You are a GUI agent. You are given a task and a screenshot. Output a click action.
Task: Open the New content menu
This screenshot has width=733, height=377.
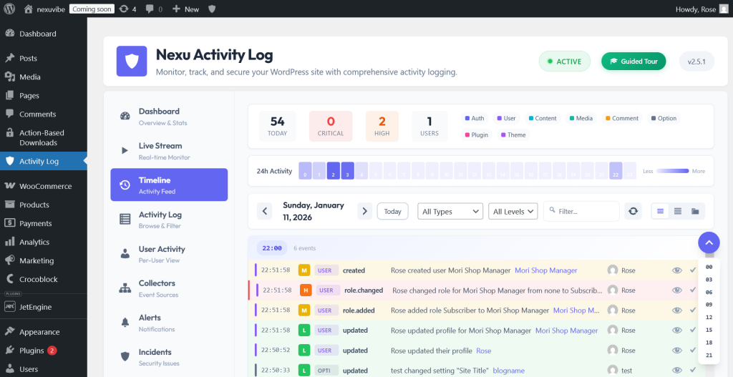[x=185, y=9]
